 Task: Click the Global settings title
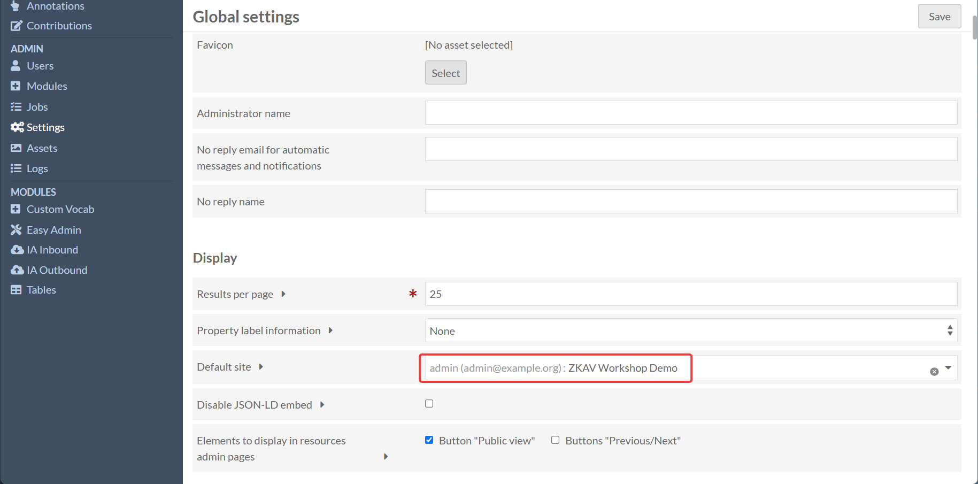(246, 17)
